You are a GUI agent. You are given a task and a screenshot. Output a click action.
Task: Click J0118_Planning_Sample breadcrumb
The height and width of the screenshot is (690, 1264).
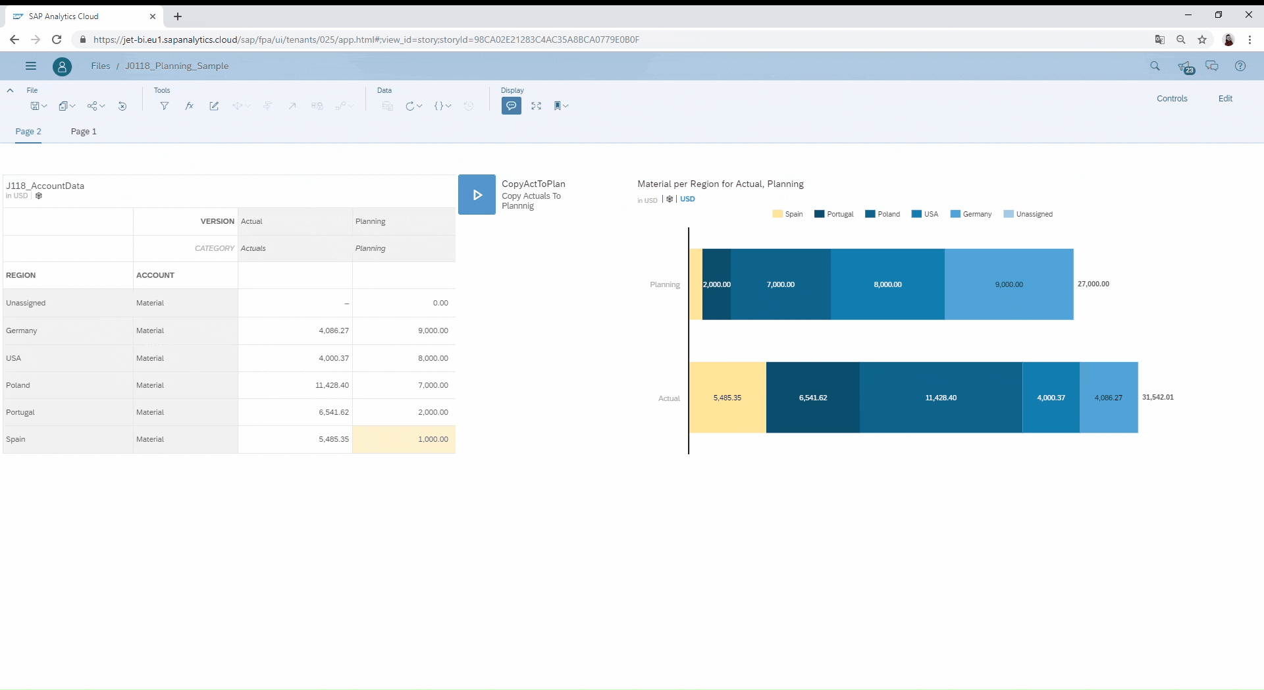[177, 66]
